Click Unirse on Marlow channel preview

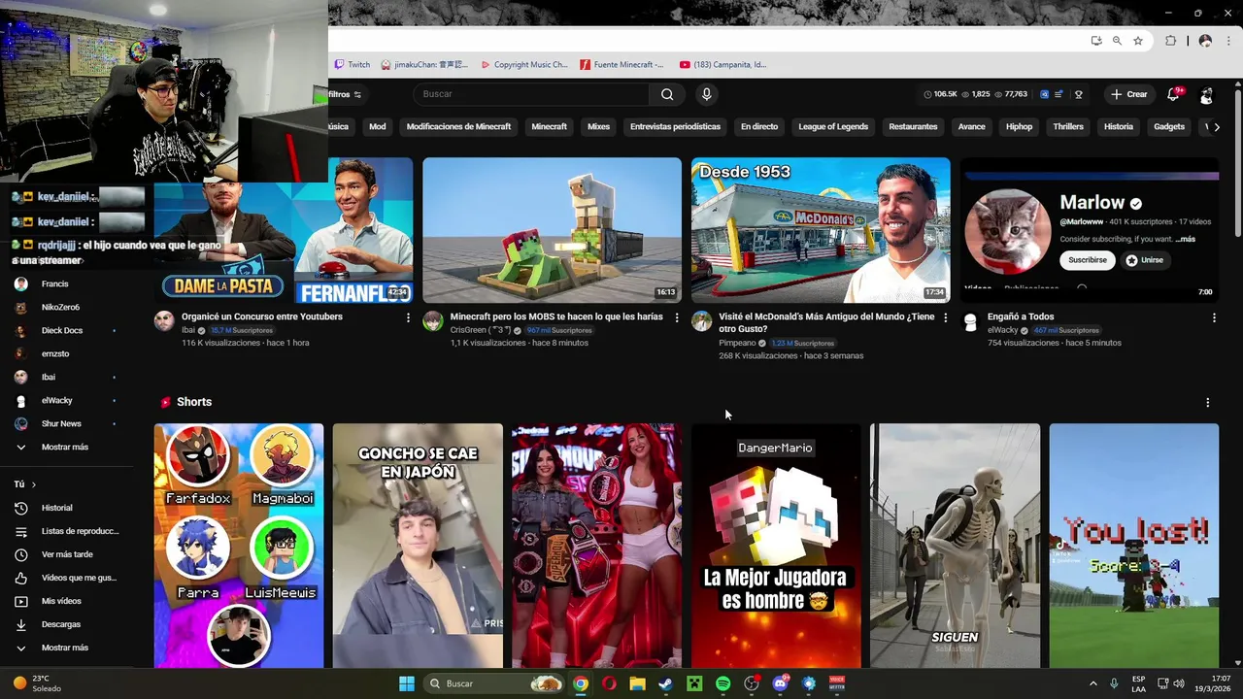[x=1144, y=260]
